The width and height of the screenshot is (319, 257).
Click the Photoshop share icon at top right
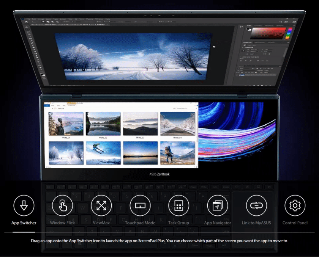(x=294, y=22)
